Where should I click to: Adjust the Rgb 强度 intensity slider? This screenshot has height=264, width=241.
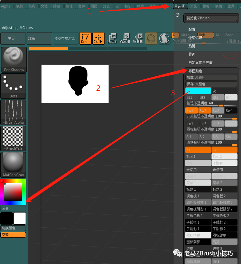[x=197, y=41]
